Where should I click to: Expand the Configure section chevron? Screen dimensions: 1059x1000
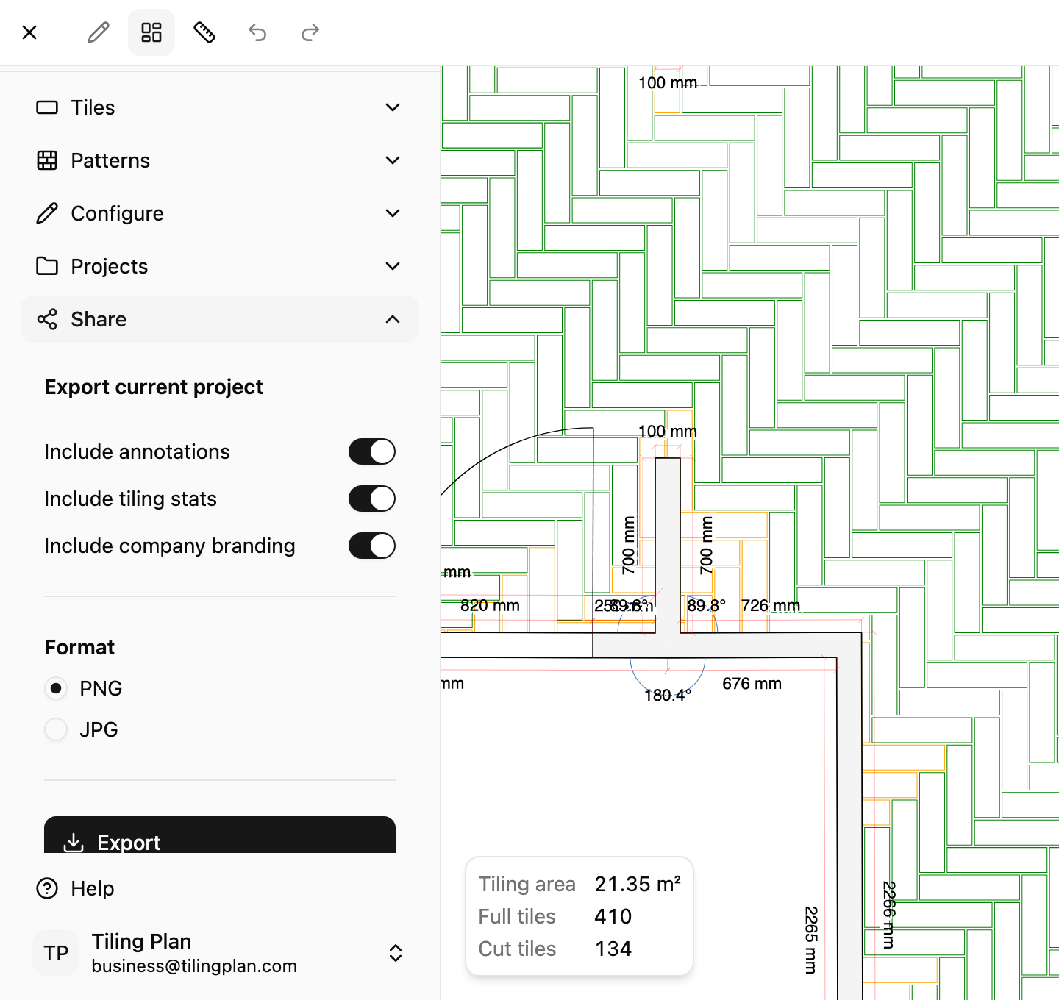[x=393, y=213]
